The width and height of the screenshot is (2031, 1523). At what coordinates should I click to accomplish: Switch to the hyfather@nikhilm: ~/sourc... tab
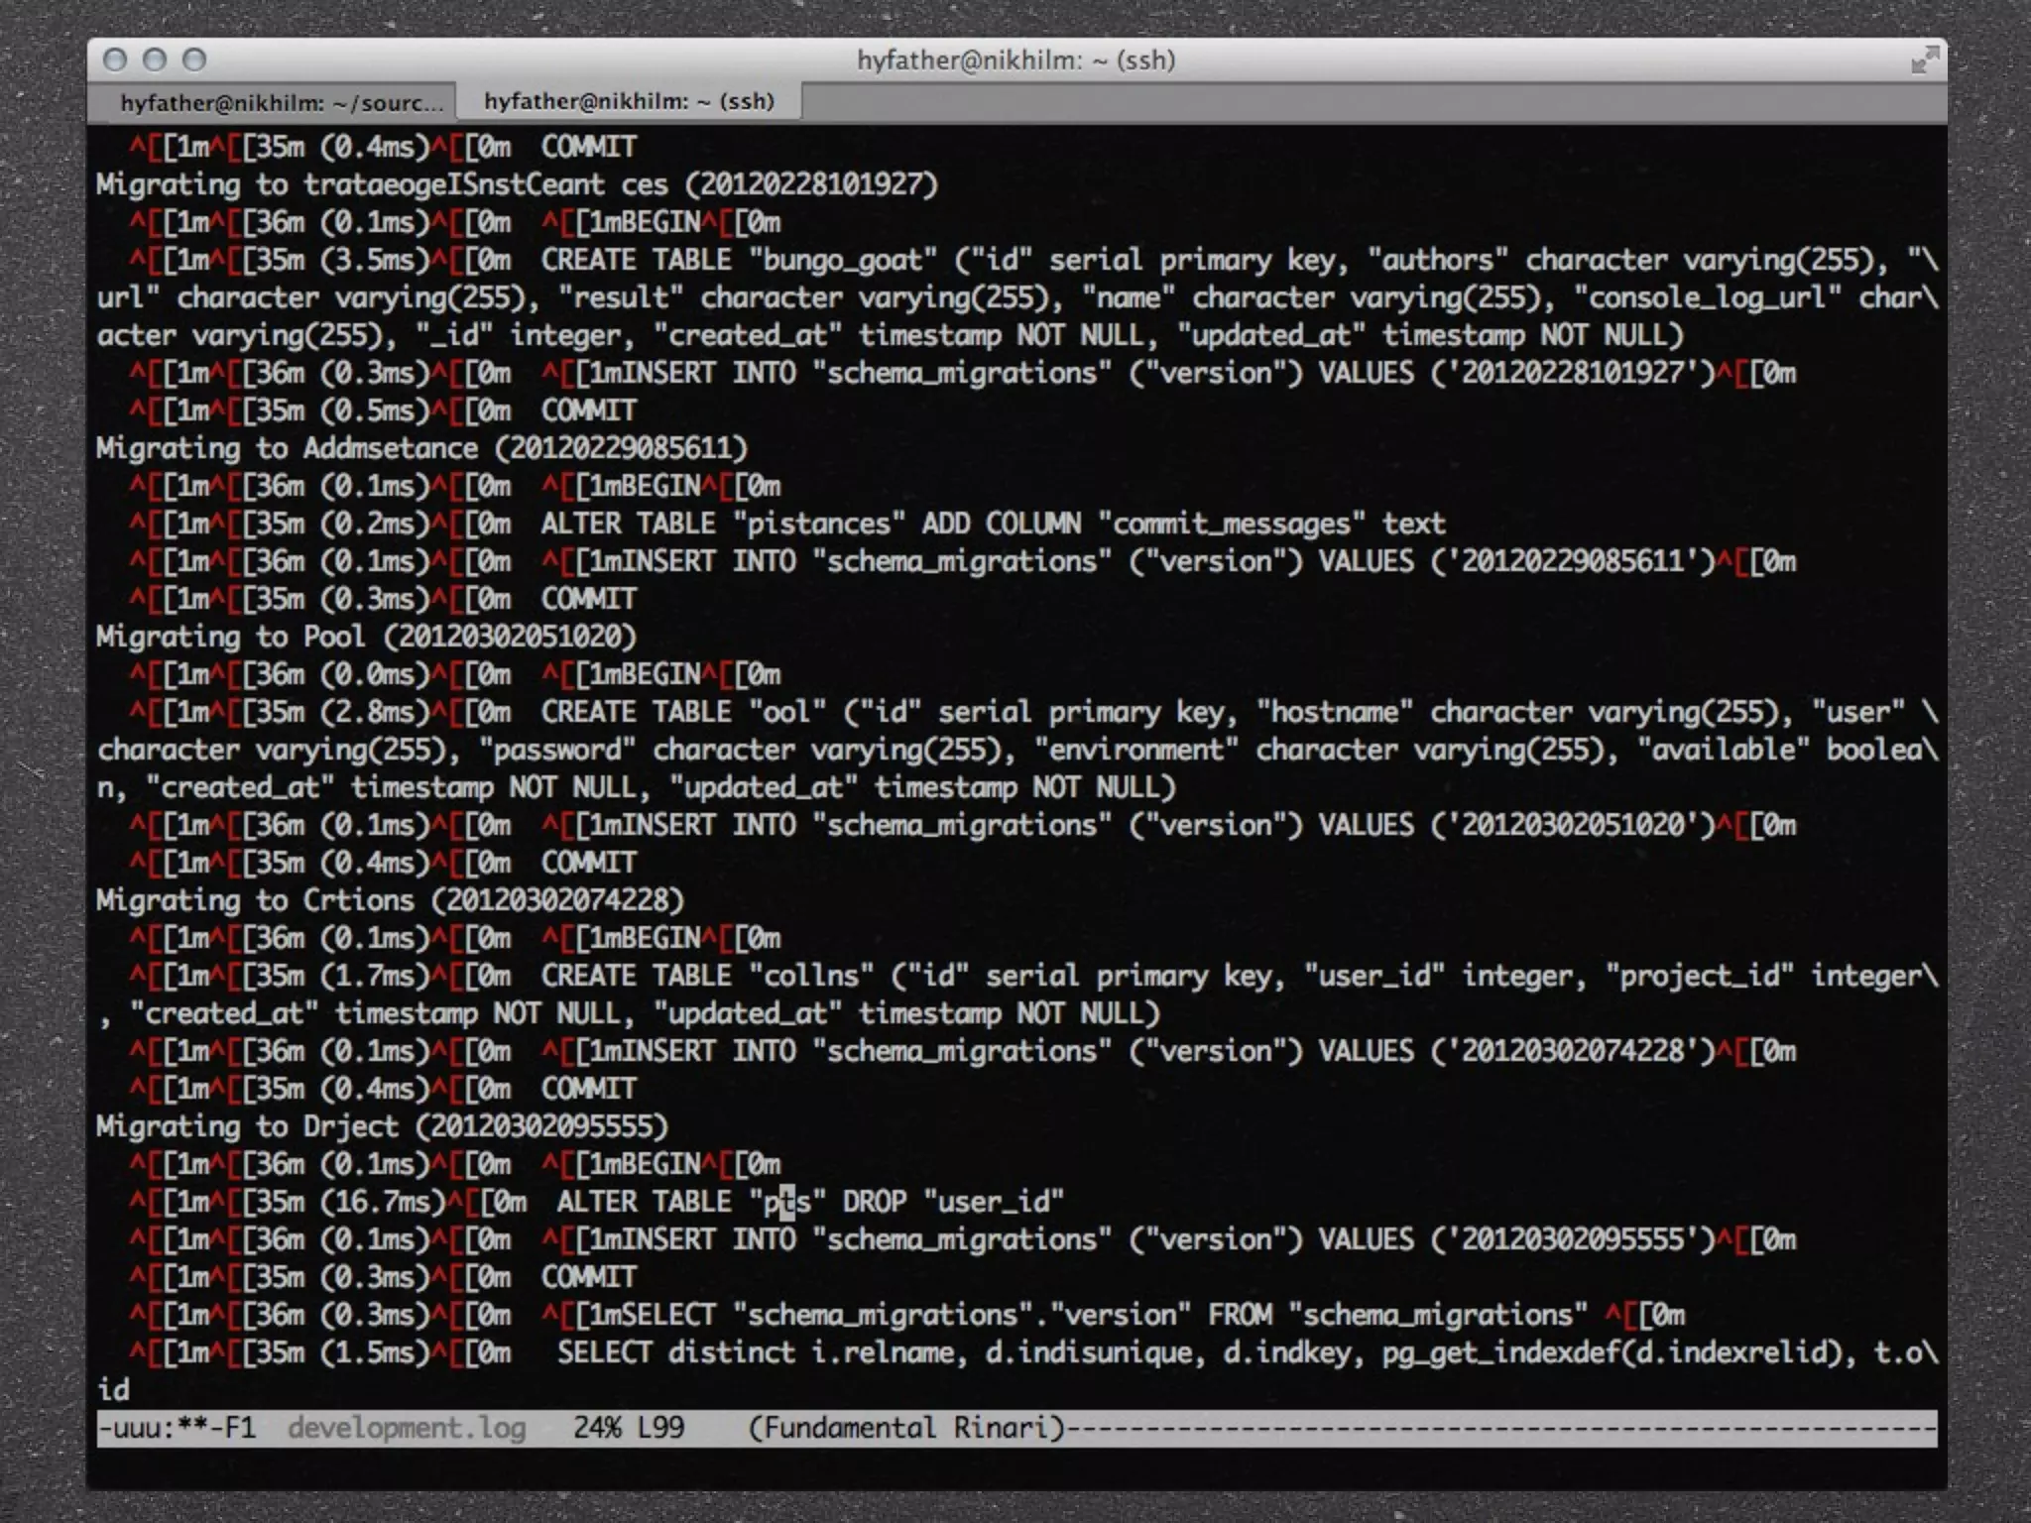281,102
